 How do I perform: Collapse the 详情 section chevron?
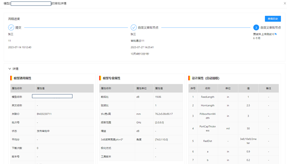click(10, 69)
